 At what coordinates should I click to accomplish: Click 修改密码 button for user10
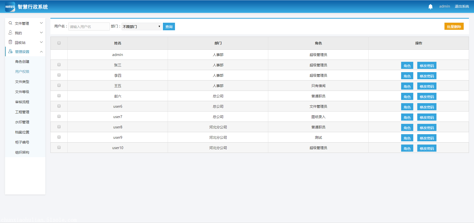click(x=427, y=148)
